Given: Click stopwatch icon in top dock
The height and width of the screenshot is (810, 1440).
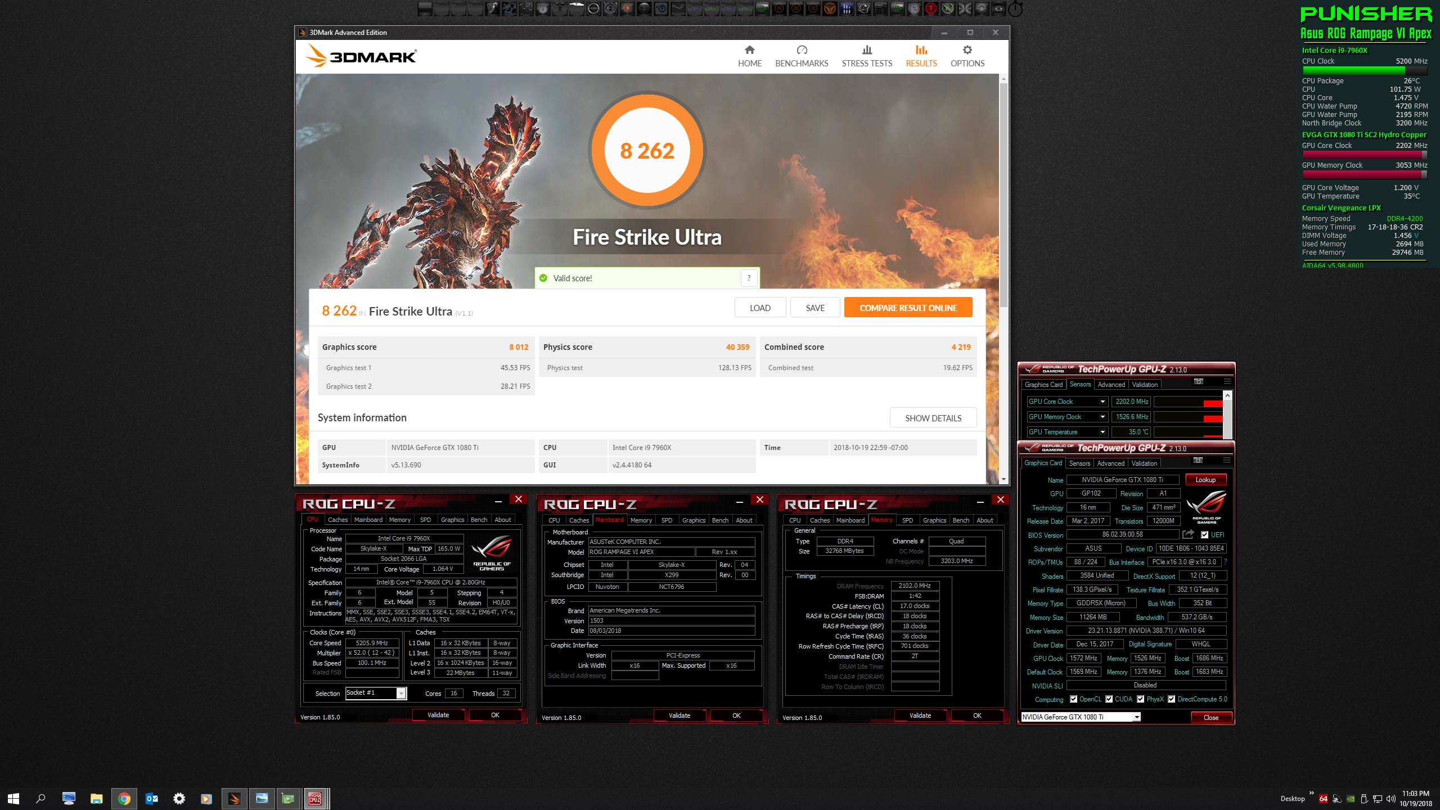Looking at the screenshot, I should coord(1015,8).
